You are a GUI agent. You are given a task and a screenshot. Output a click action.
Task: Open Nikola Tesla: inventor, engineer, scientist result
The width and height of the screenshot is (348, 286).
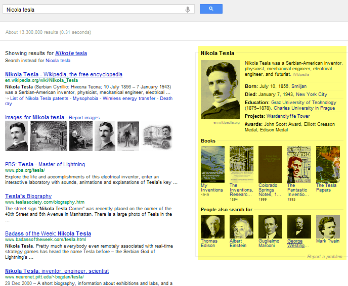[57, 271]
